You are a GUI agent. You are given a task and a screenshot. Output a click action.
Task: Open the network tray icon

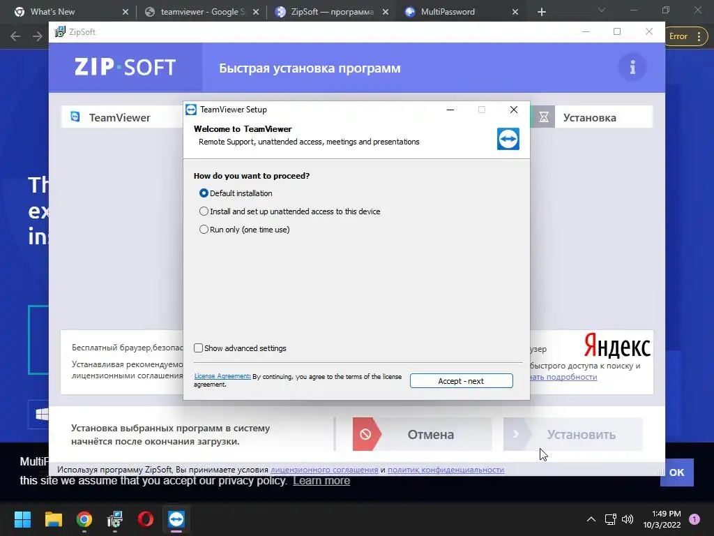pos(611,519)
